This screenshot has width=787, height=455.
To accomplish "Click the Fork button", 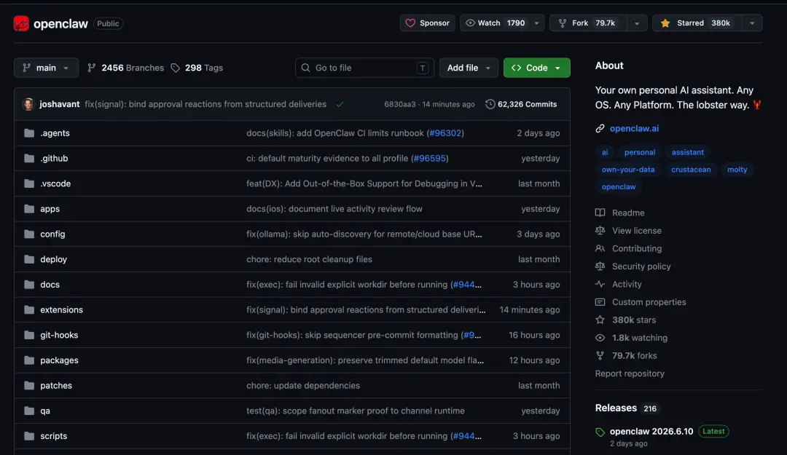I will coord(588,23).
